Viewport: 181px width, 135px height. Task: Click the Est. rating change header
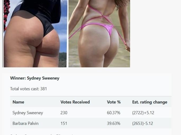tap(150, 102)
